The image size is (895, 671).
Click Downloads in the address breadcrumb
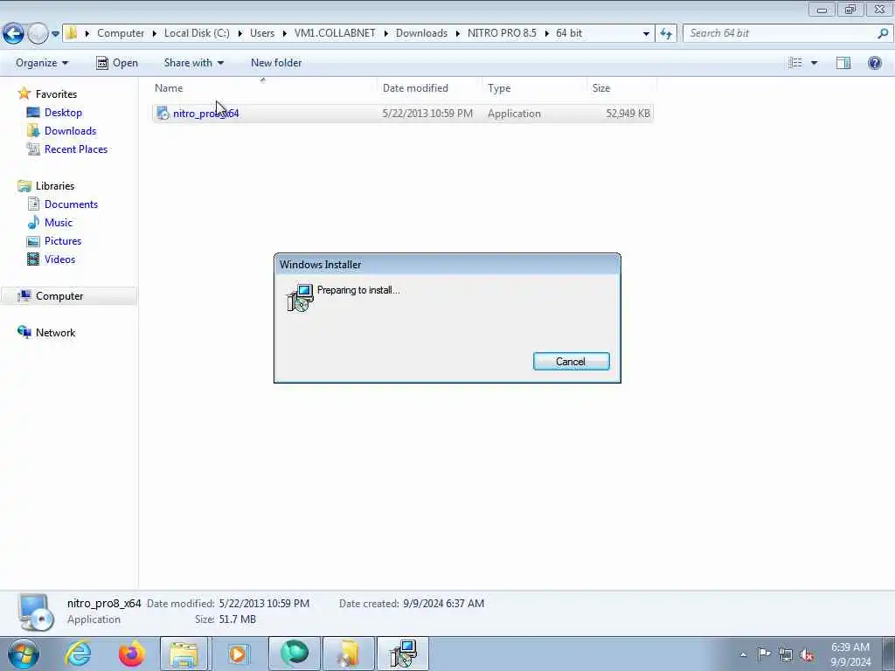[x=422, y=33]
